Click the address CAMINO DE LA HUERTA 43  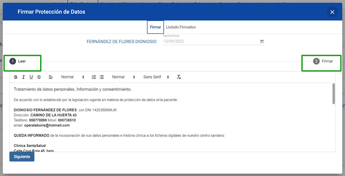pyautogui.click(x=54, y=115)
